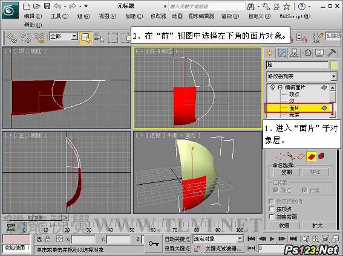343x256 pixels.
Task: Select Edge sub-object level icon
Action: (290, 156)
